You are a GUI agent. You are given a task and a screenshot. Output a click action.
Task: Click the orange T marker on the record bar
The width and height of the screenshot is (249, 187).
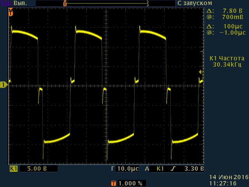tap(65, 3)
